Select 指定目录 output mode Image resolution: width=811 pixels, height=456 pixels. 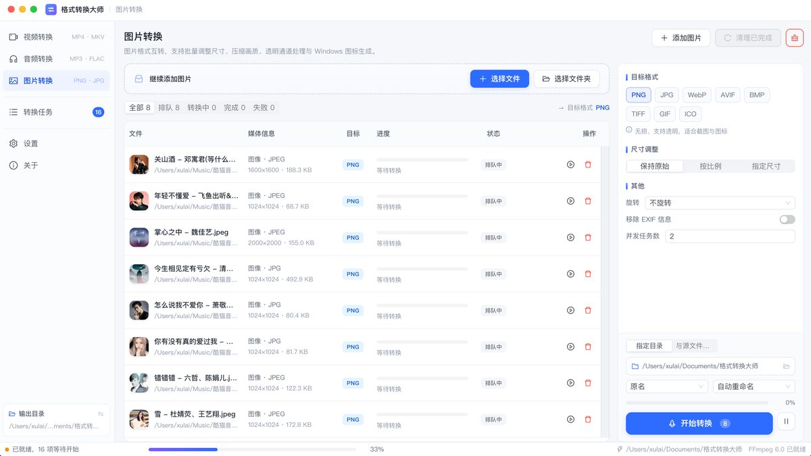[x=649, y=346]
